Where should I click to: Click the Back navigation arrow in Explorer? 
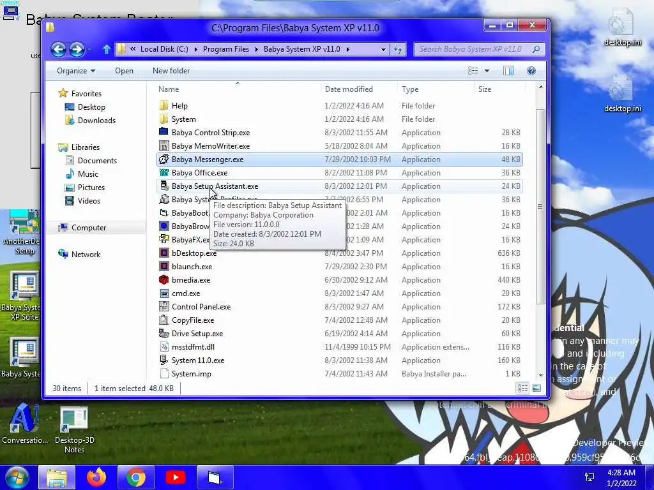pyautogui.click(x=58, y=50)
